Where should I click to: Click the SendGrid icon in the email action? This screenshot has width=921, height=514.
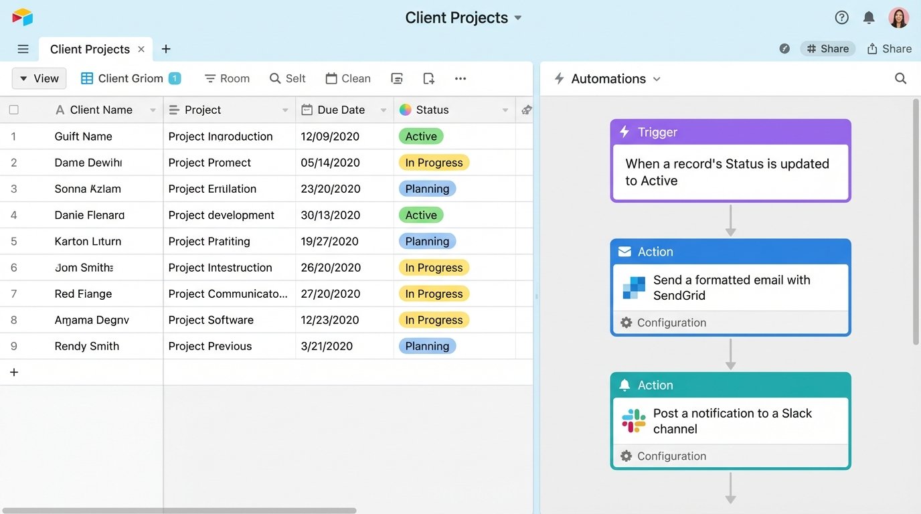click(633, 288)
